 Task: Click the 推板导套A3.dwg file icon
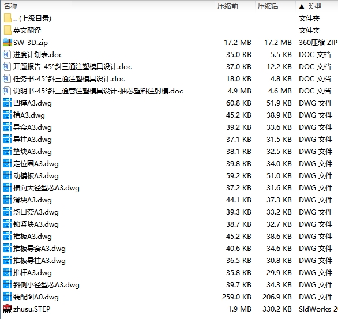(7, 248)
